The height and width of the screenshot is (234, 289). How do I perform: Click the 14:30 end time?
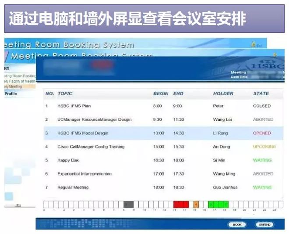(178, 133)
